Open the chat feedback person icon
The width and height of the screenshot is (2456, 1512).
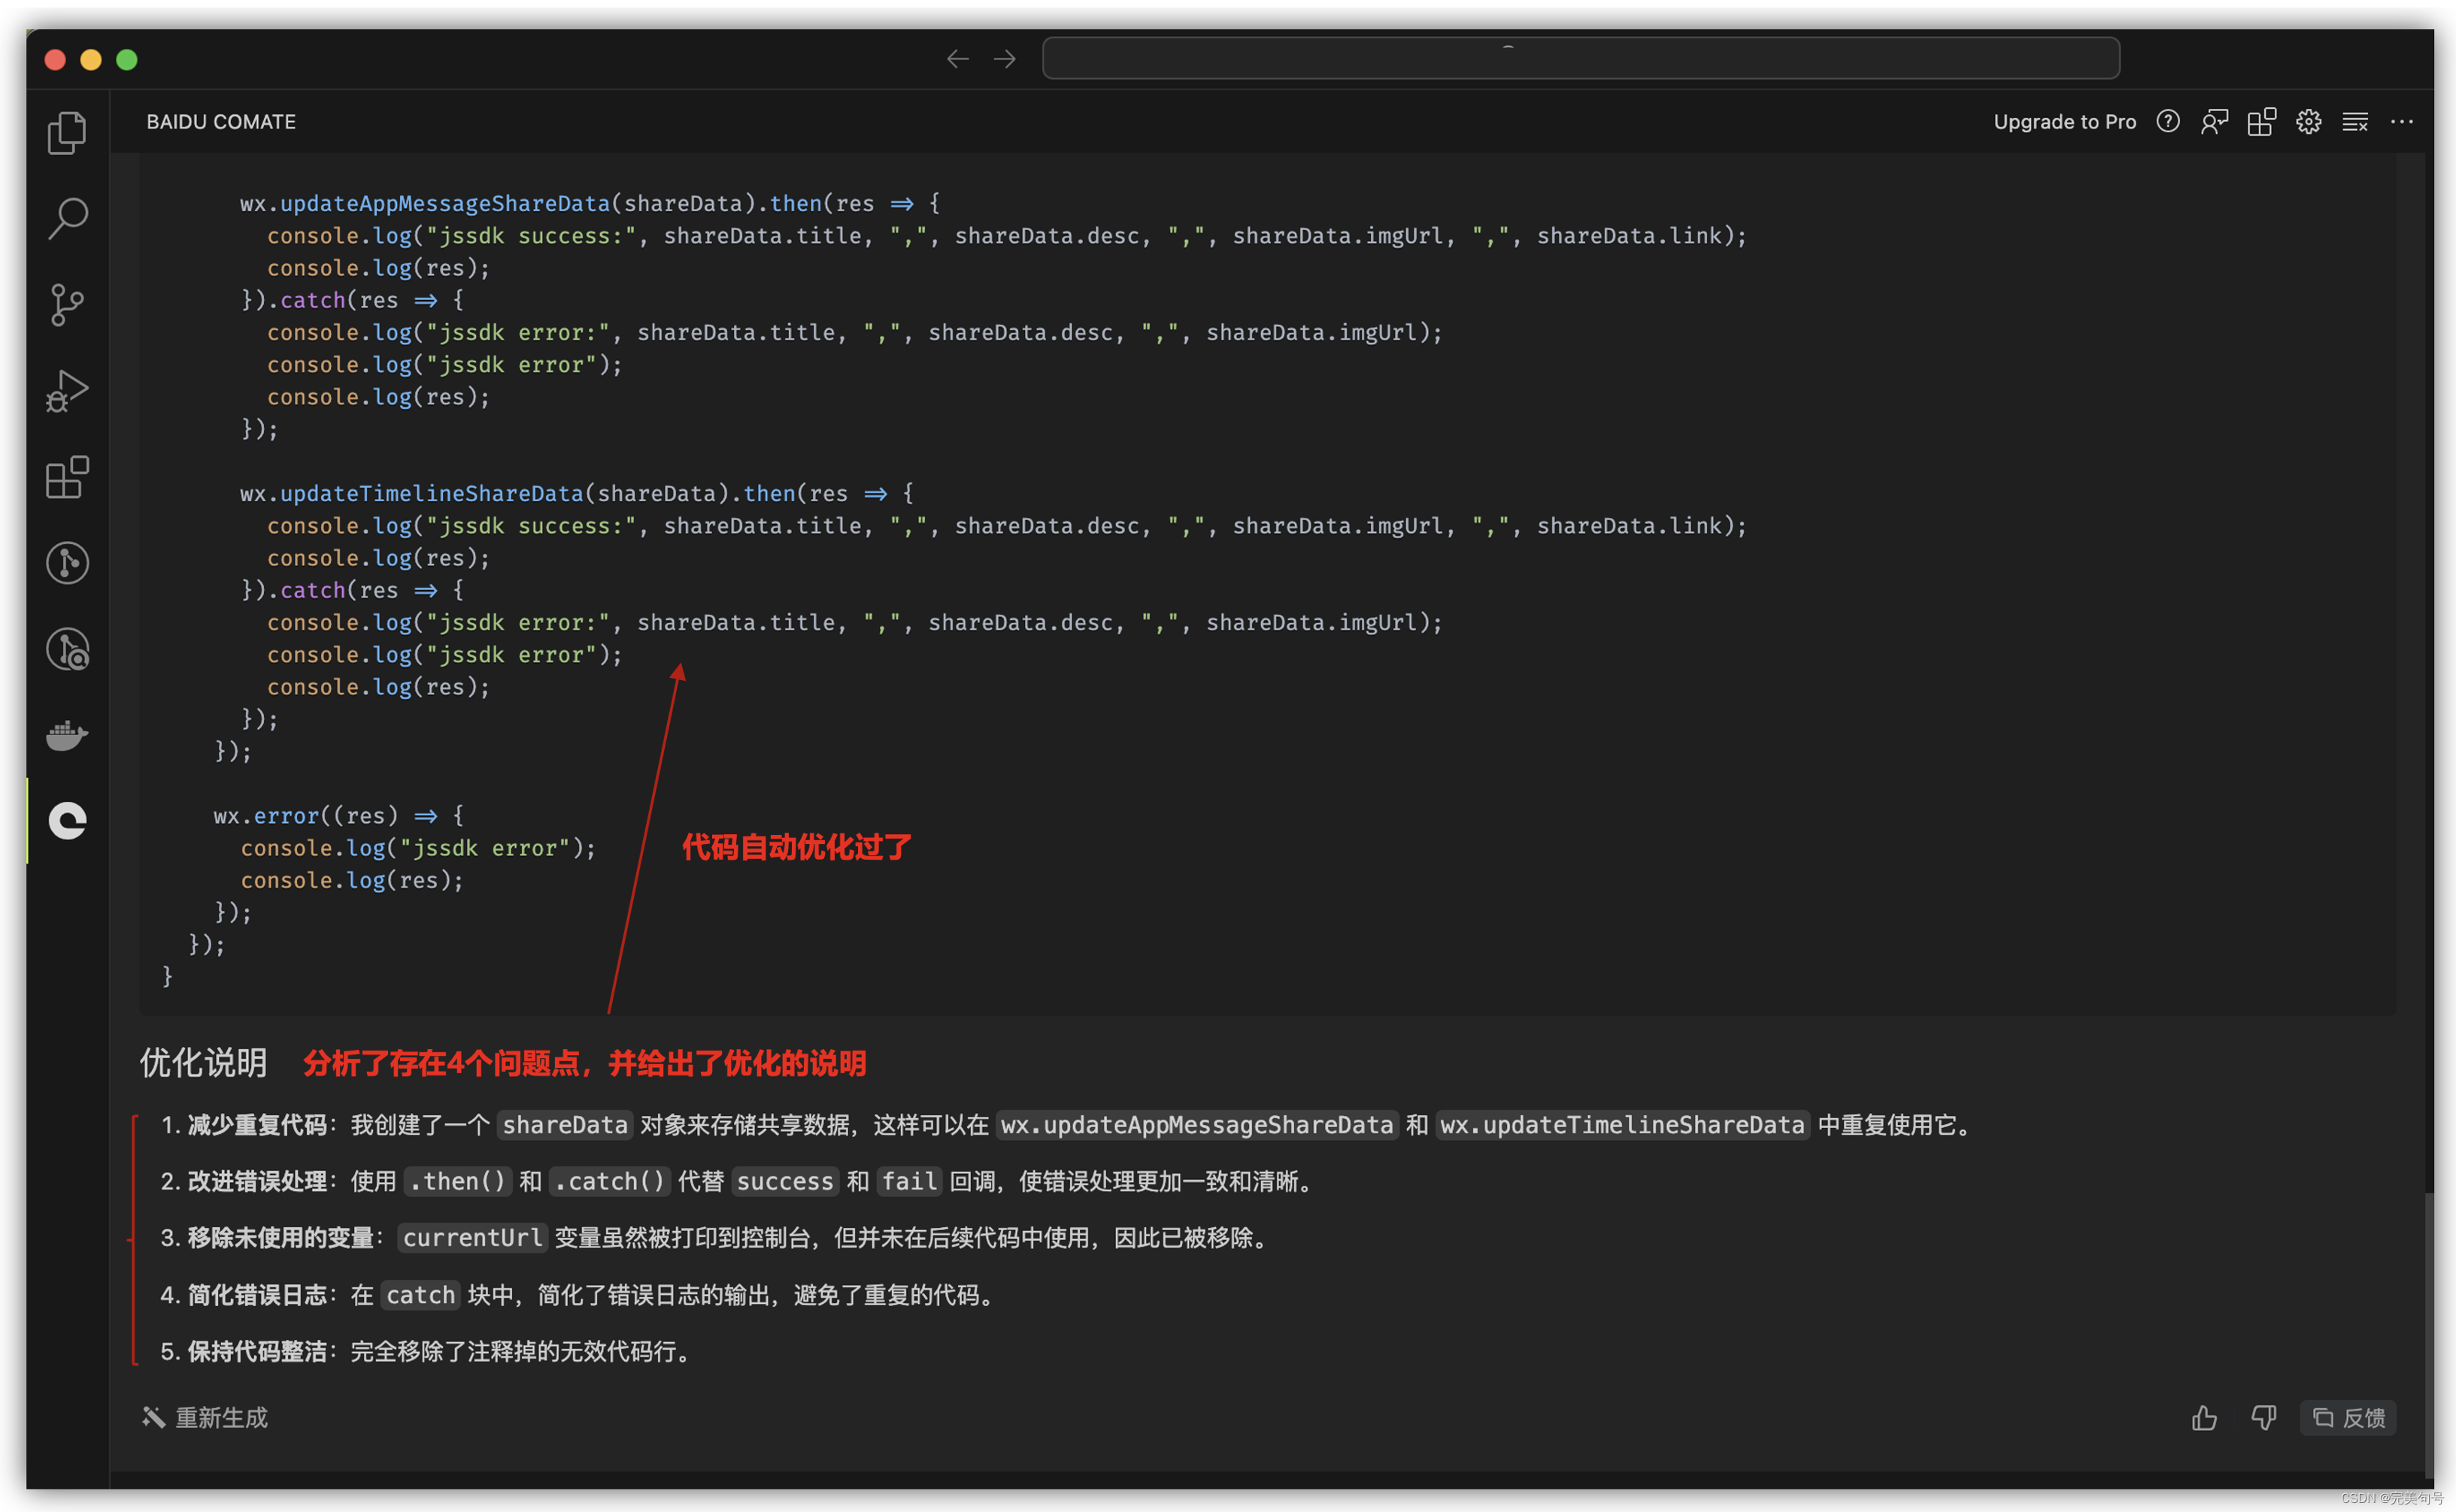[2214, 121]
